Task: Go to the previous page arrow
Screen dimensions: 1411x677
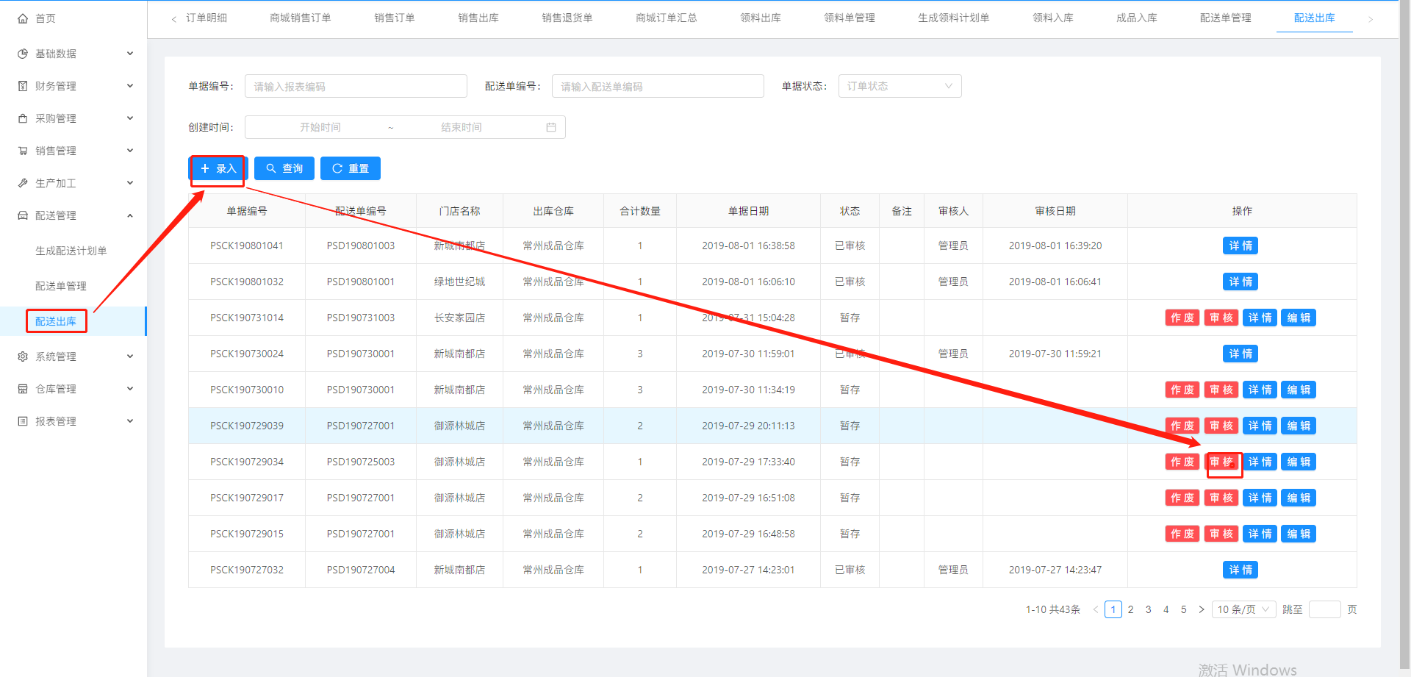Action: point(1096,609)
